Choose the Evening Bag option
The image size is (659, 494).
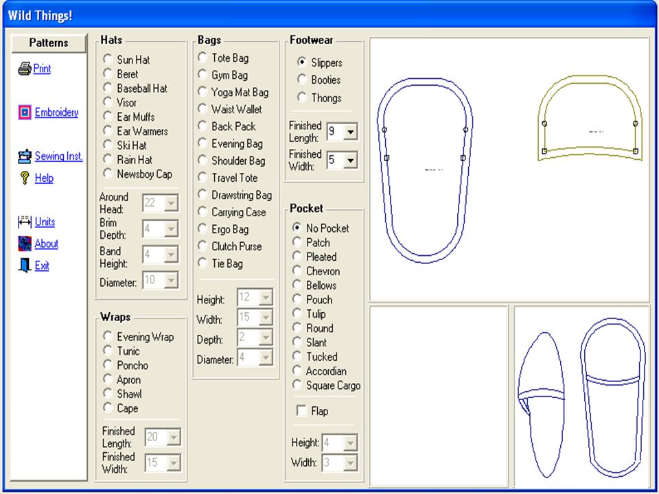203,143
